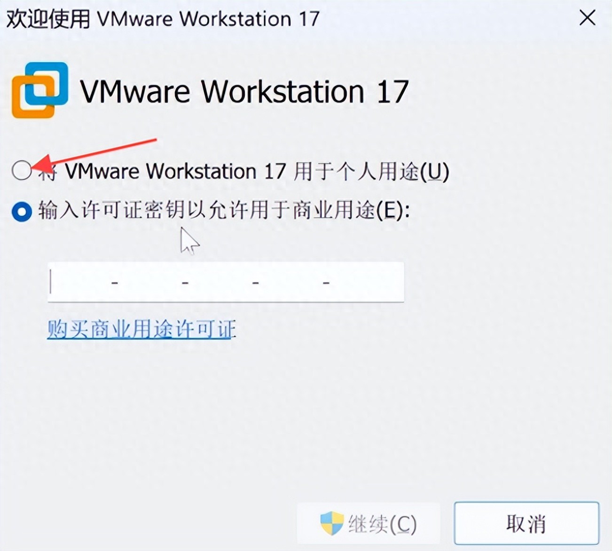Image resolution: width=612 pixels, height=551 pixels.
Task: Click the 取消 cancel button
Action: pyautogui.click(x=526, y=523)
